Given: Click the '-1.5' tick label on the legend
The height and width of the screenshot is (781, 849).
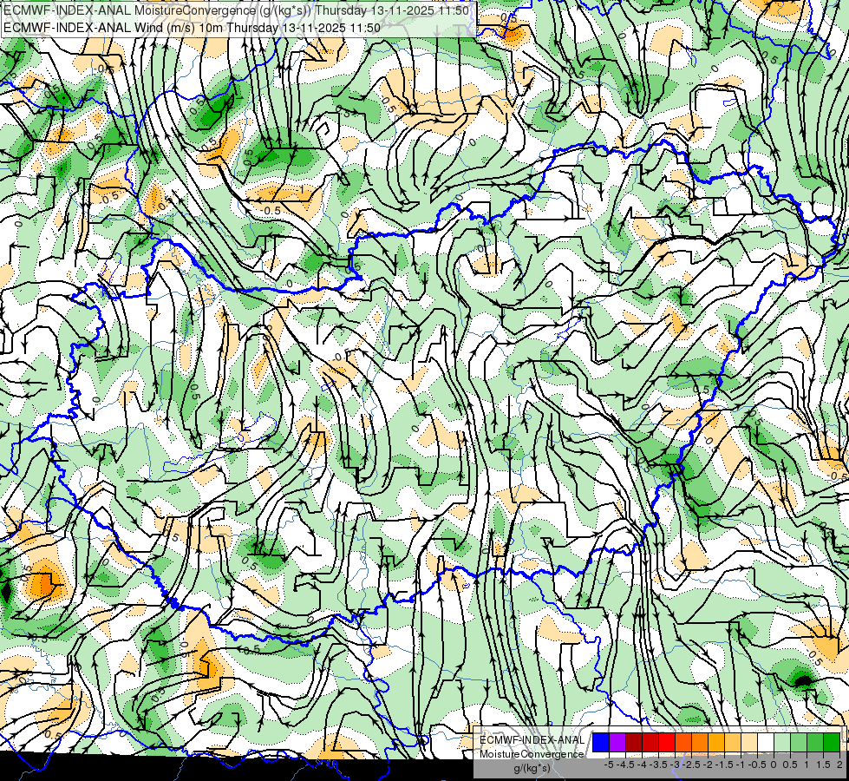Looking at the screenshot, I should 724,765.
